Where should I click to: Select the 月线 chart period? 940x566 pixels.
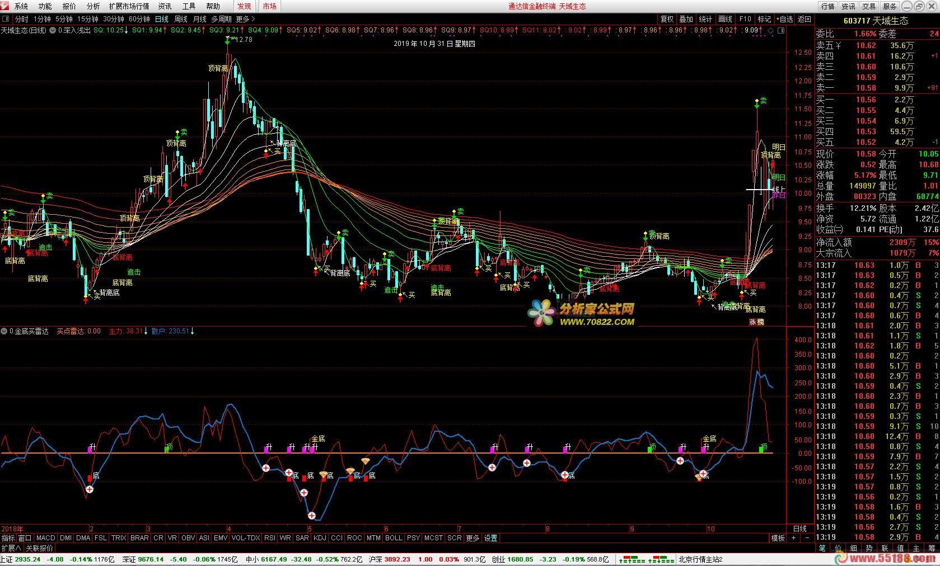point(200,19)
